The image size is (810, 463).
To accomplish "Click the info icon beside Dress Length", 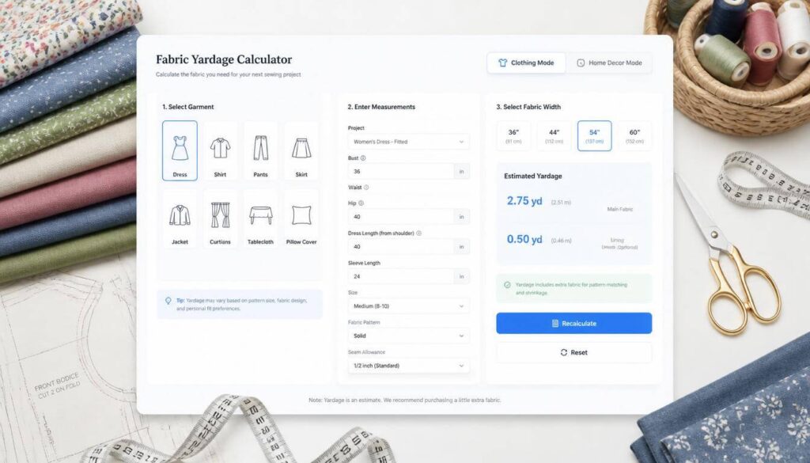I will coord(418,233).
